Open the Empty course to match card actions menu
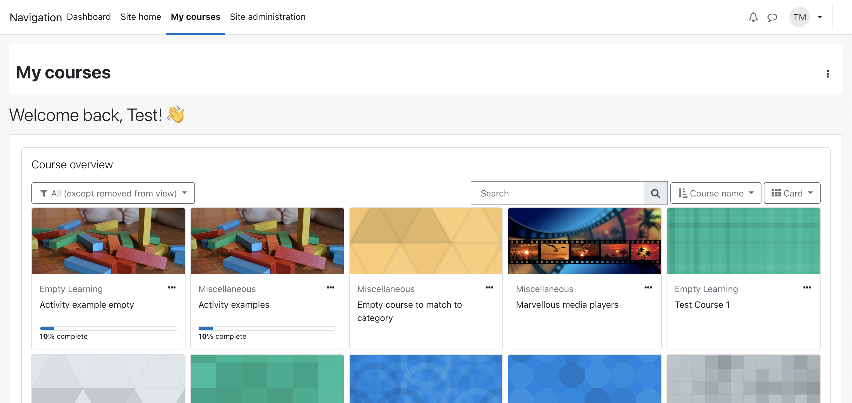 click(489, 288)
